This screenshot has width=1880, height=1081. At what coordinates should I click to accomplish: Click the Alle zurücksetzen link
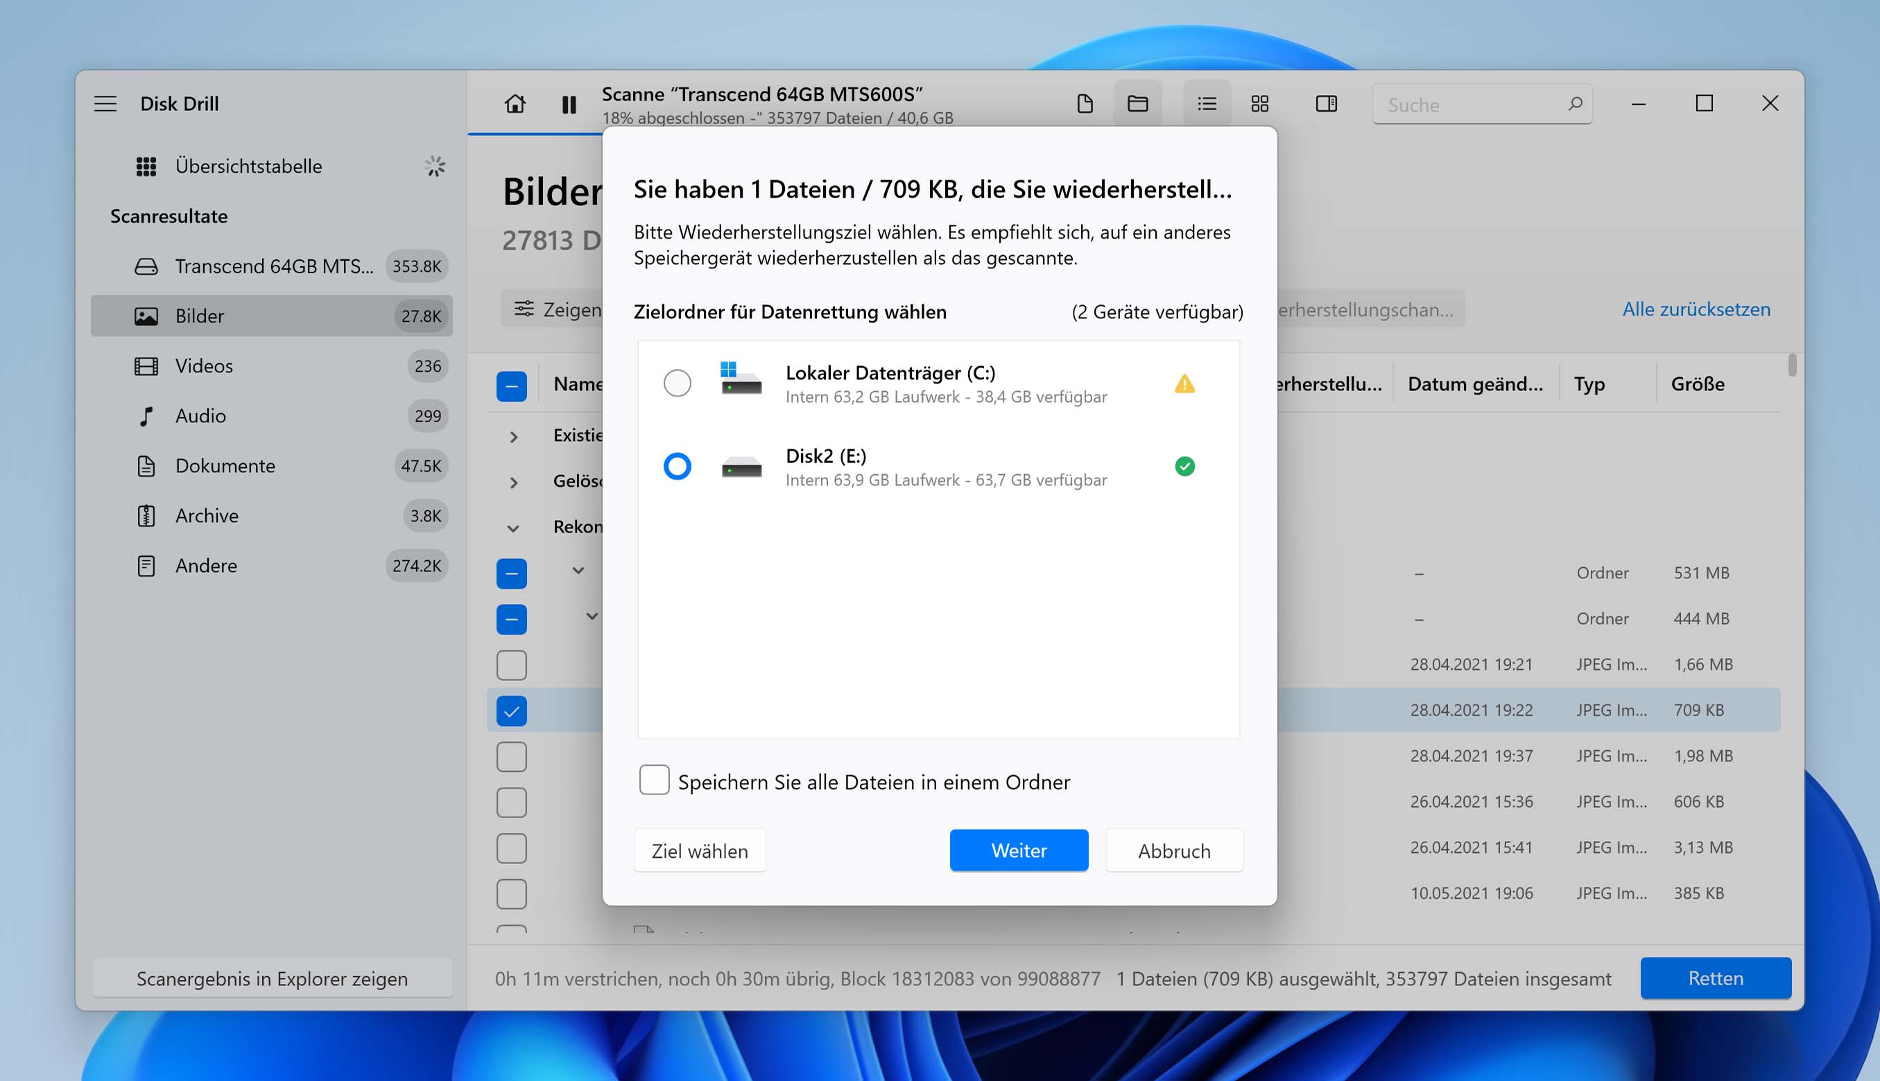[x=1696, y=309]
